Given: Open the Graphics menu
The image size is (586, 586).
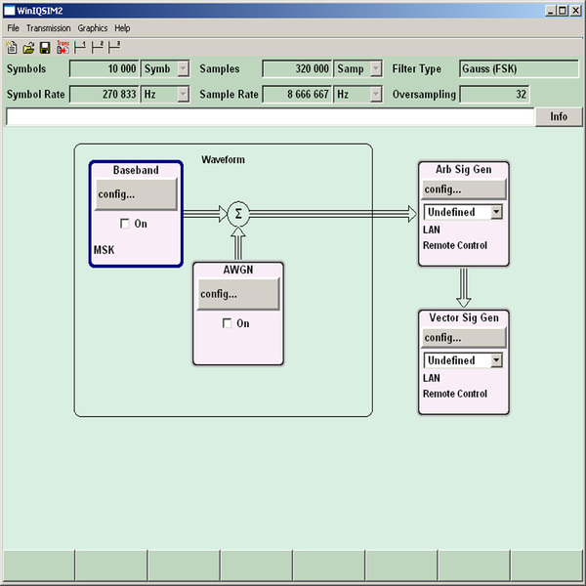Looking at the screenshot, I should [93, 28].
